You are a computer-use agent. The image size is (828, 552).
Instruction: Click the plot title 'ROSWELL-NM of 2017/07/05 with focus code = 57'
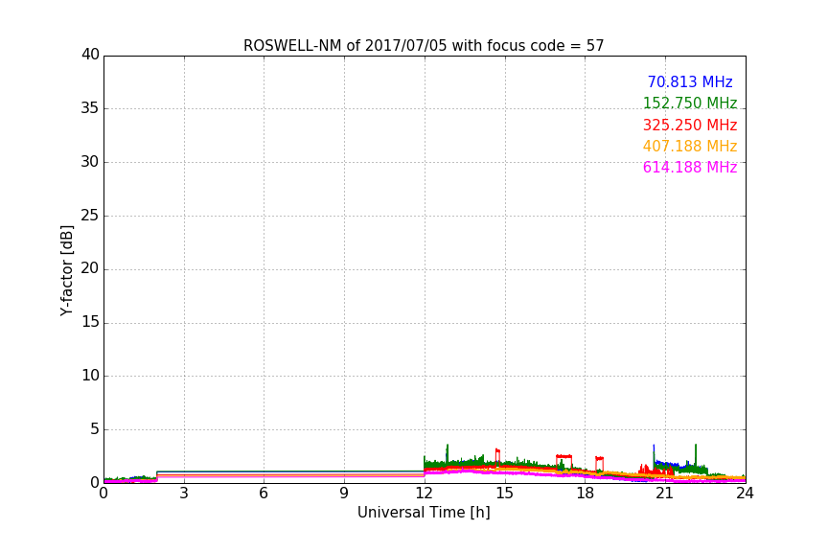(424, 46)
